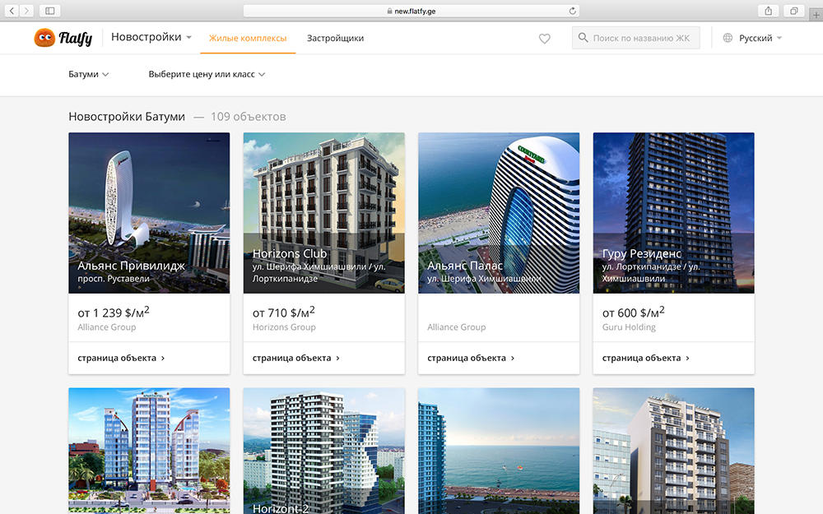Toggle the Safari sidebar button
823x514 pixels.
tap(50, 11)
